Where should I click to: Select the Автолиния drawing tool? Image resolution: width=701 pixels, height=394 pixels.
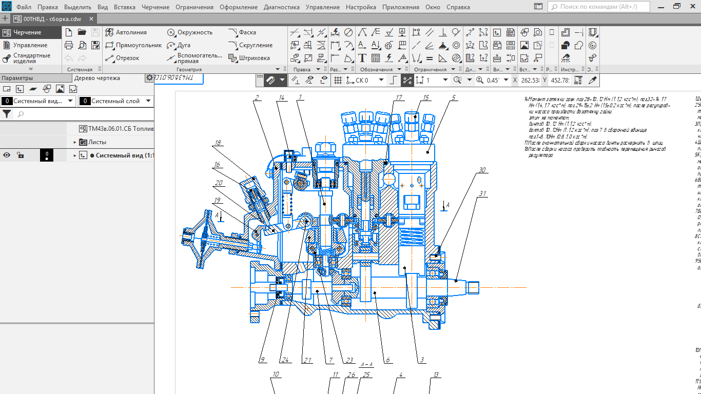tap(126, 32)
